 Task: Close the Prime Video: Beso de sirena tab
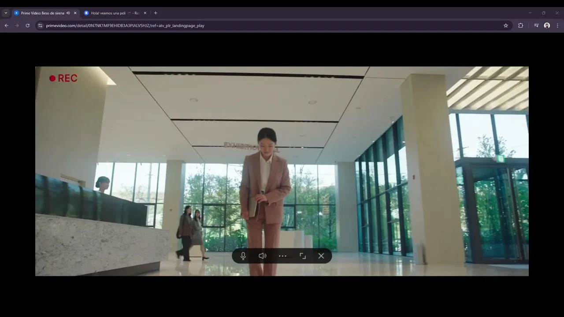coord(75,13)
